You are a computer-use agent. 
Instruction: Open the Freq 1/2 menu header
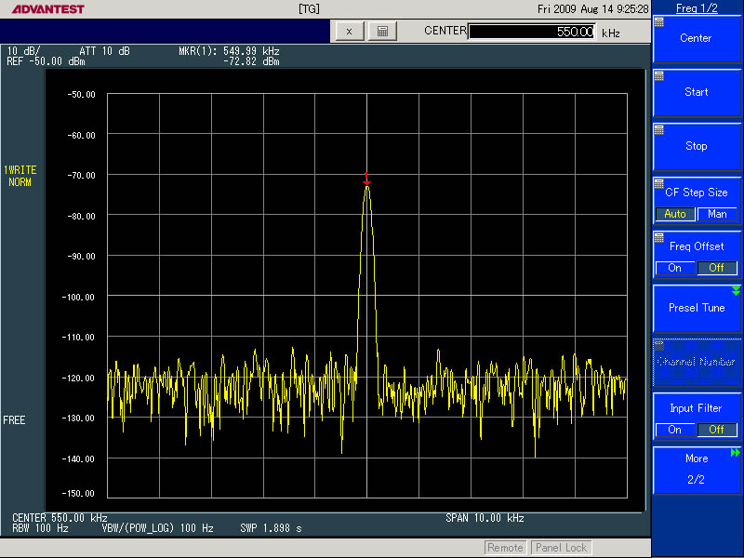point(697,8)
